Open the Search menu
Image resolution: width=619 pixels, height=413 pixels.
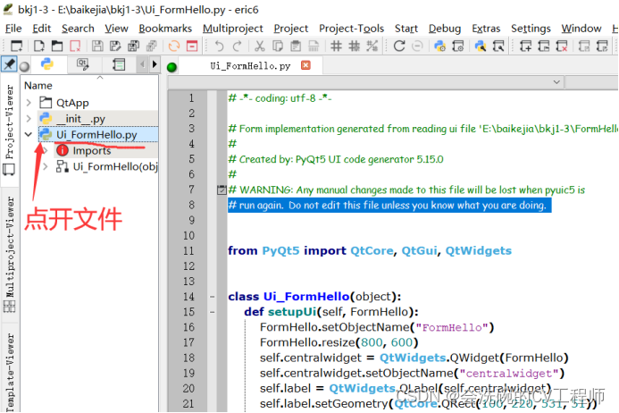pyautogui.click(x=78, y=29)
